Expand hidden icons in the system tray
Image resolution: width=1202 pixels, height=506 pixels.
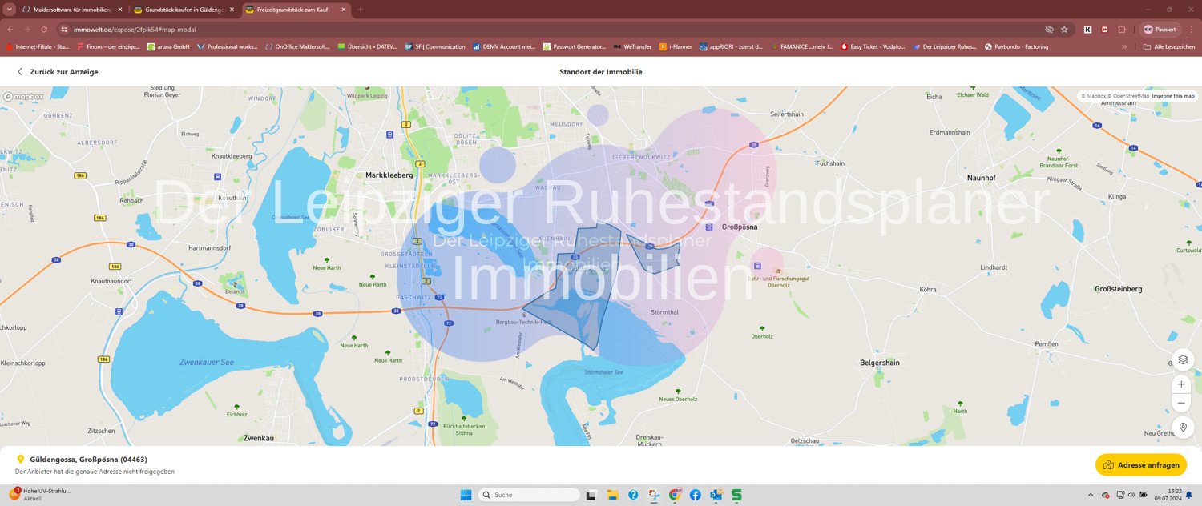click(1091, 495)
